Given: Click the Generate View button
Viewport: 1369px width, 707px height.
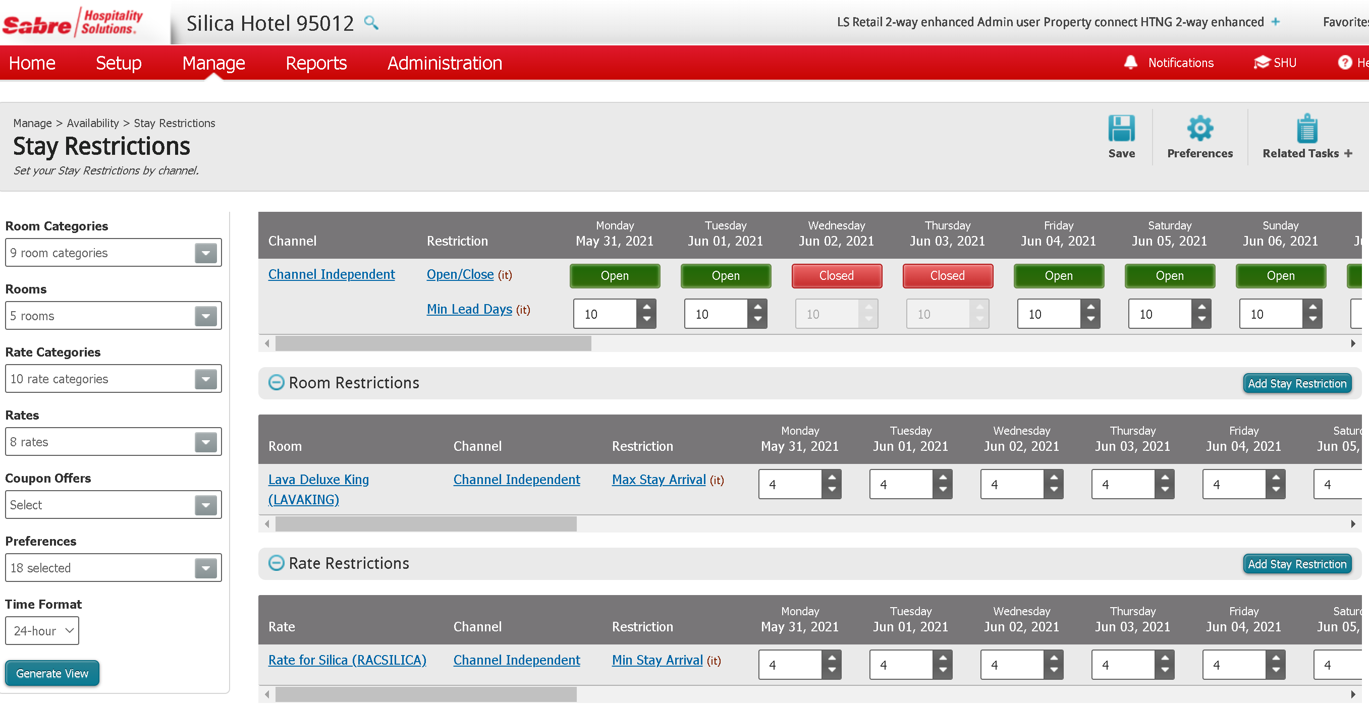Looking at the screenshot, I should tap(52, 674).
